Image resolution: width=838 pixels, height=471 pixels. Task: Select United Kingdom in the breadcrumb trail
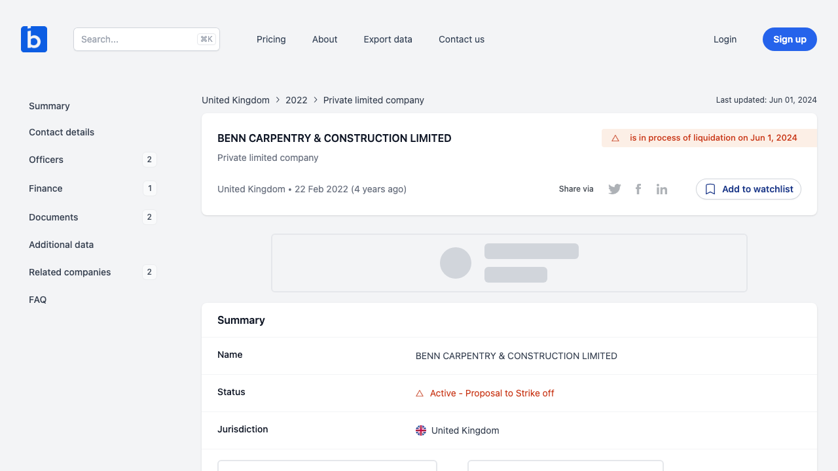pos(235,100)
